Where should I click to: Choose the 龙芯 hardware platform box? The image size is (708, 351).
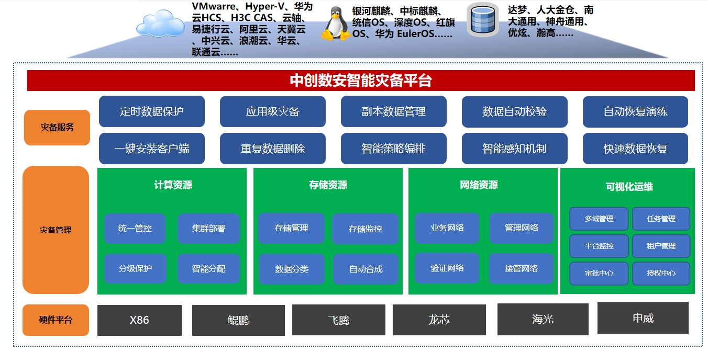coord(439,320)
